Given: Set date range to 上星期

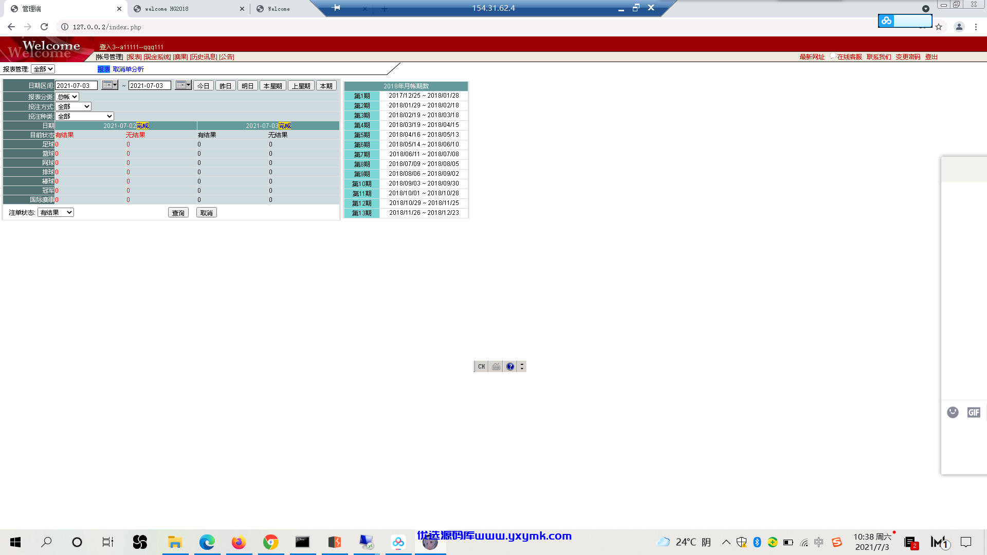Looking at the screenshot, I should [x=301, y=86].
